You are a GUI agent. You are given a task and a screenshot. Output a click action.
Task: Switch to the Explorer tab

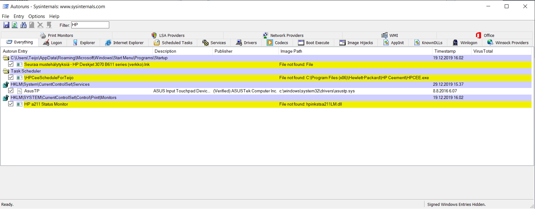(x=84, y=43)
